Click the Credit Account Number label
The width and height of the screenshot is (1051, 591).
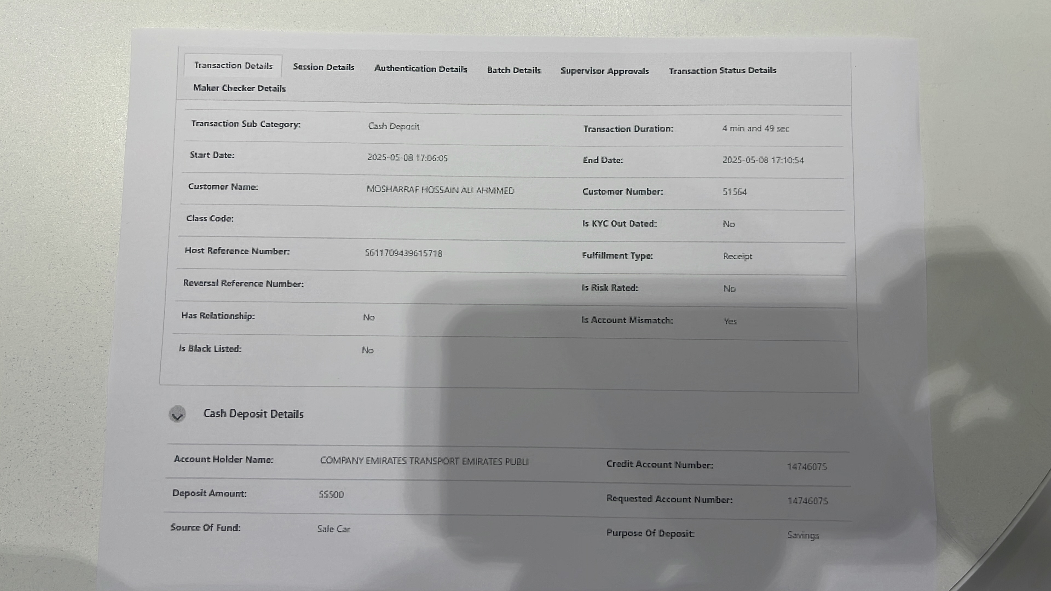[x=660, y=465]
